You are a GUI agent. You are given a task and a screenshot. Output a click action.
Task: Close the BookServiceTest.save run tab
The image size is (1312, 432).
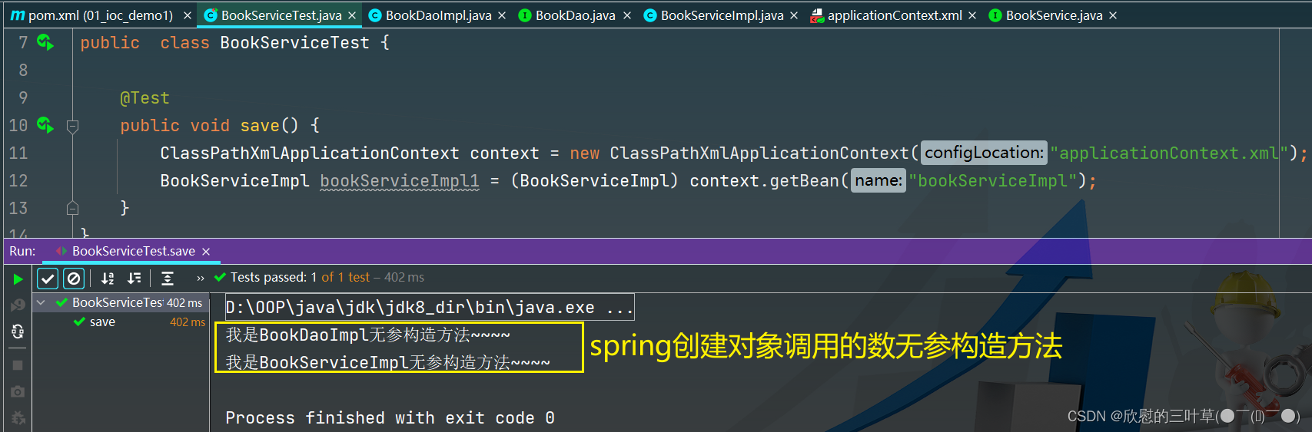206,252
